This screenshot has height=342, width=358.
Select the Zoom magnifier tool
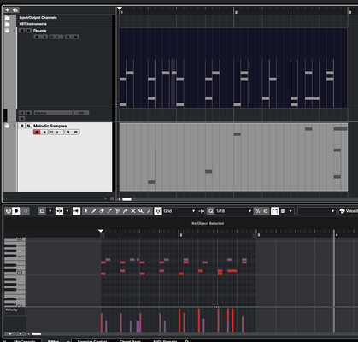pyautogui.click(x=141, y=211)
